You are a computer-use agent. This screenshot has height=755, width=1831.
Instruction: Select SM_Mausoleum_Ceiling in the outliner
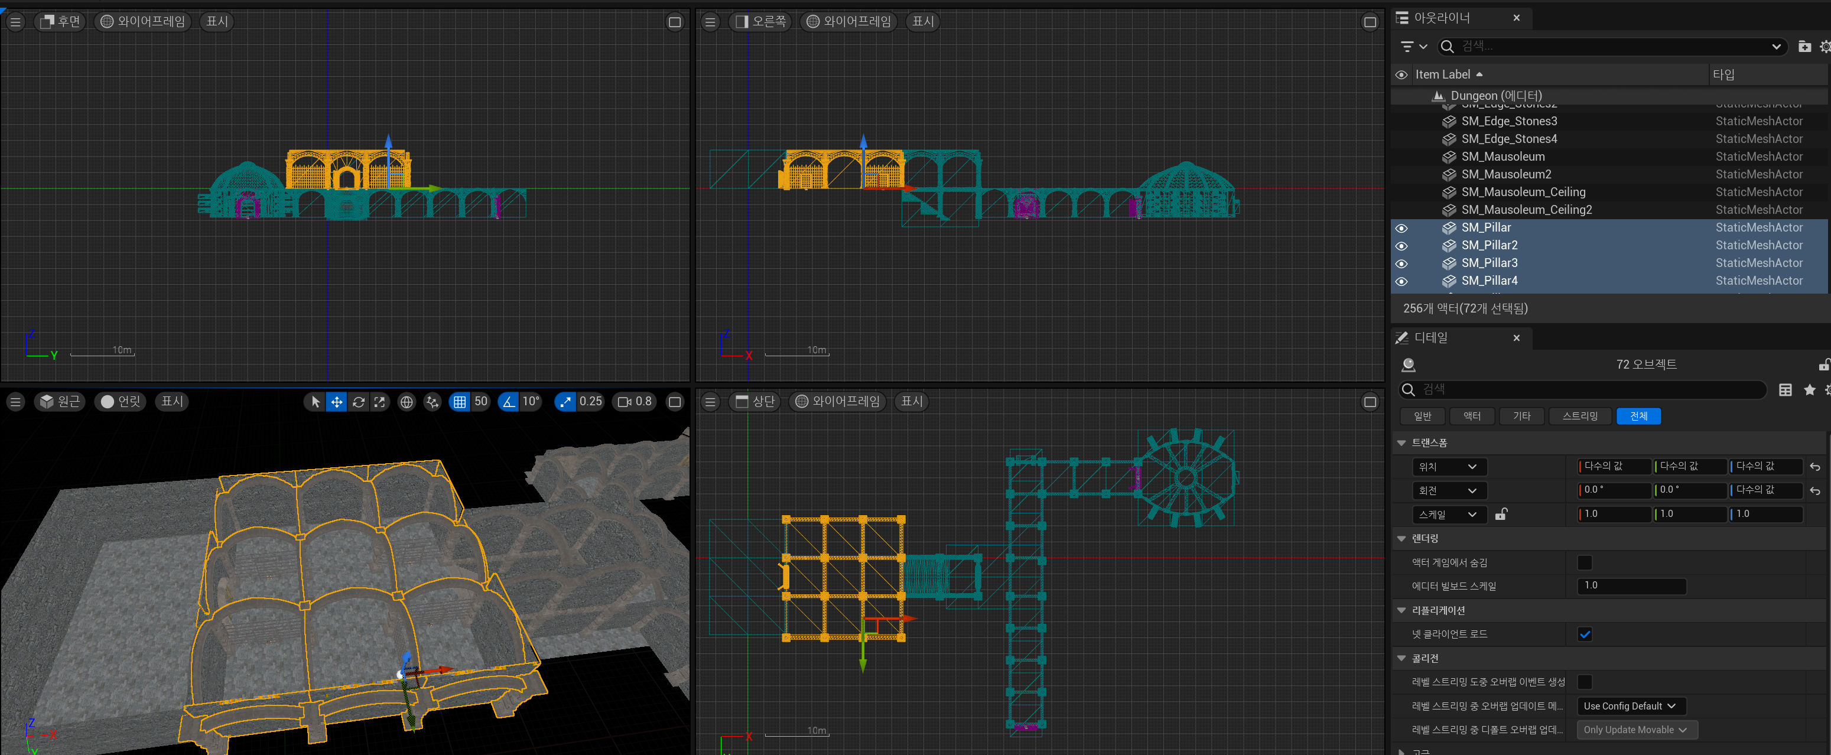pos(1523,192)
